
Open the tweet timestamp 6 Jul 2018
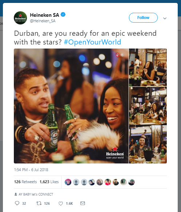(x=31, y=170)
